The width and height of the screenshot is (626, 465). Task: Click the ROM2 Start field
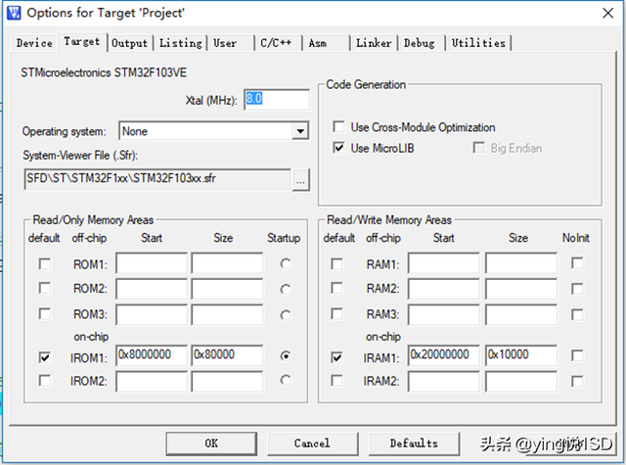pos(152,289)
